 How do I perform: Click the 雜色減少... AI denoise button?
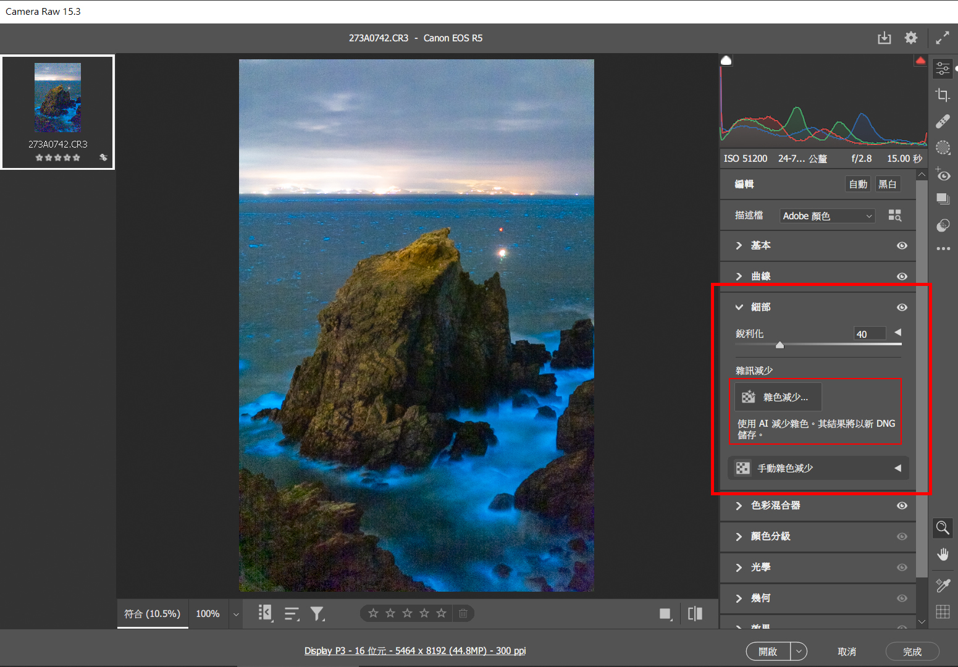(778, 397)
